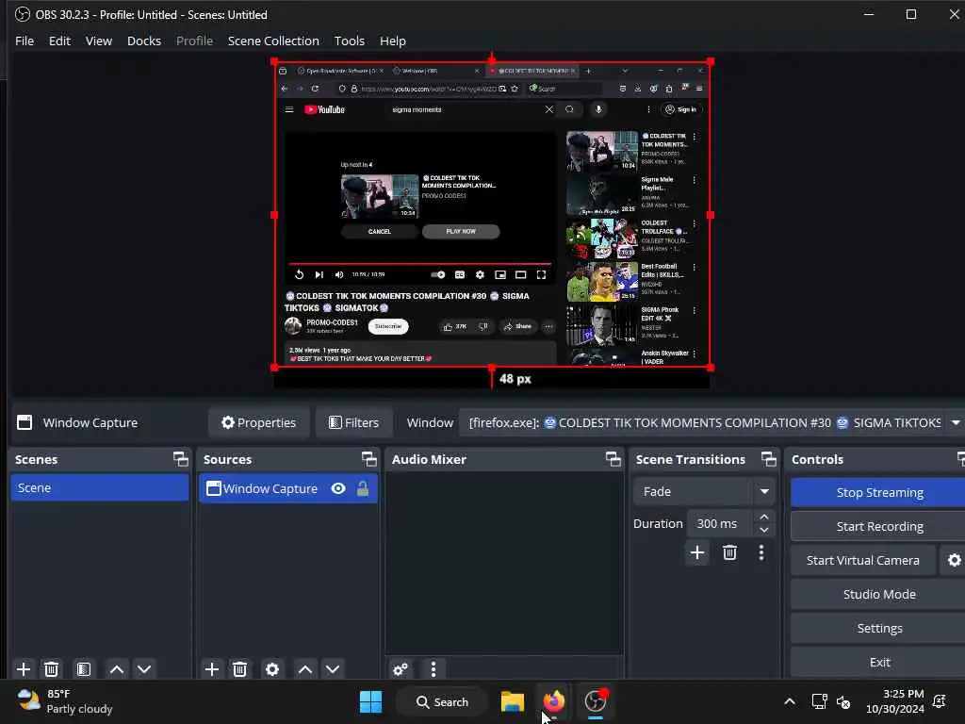Open the notifications bell icon
Screen dimensions: 965x724
(x=940, y=701)
